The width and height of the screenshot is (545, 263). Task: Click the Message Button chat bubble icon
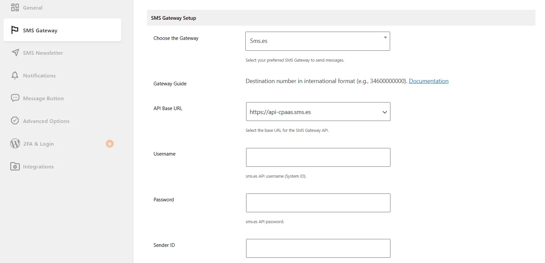pos(15,98)
